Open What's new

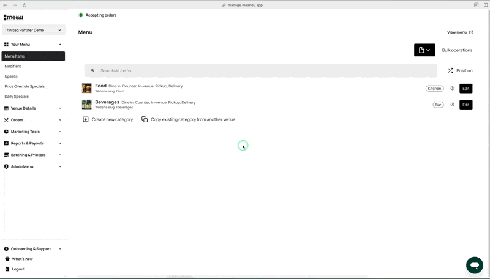click(22, 259)
